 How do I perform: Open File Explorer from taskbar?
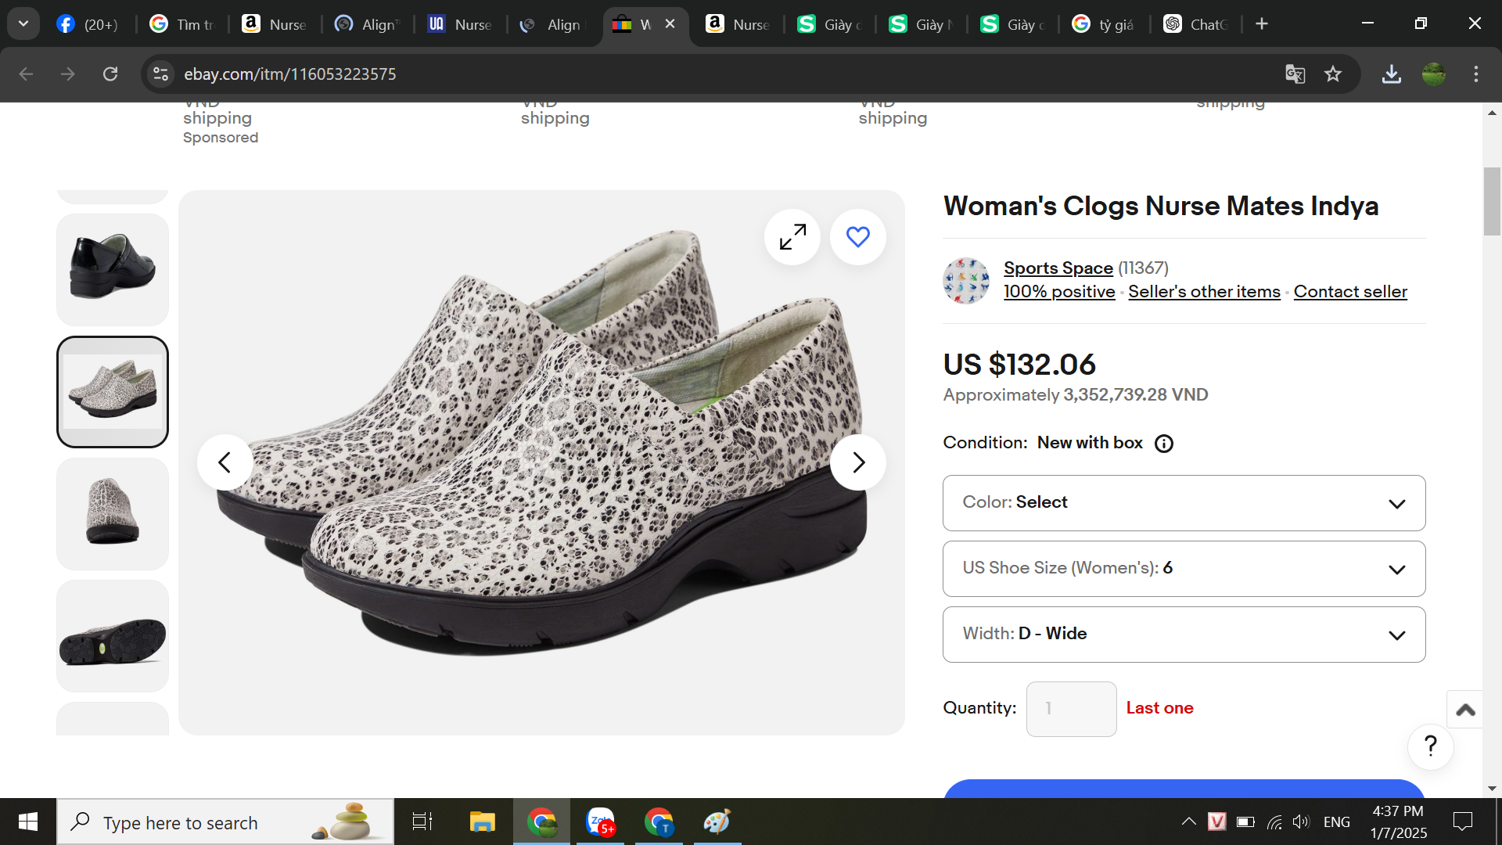(x=482, y=822)
